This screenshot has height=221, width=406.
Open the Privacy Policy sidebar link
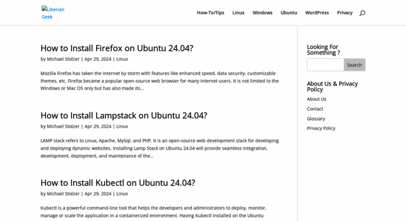[x=321, y=129]
